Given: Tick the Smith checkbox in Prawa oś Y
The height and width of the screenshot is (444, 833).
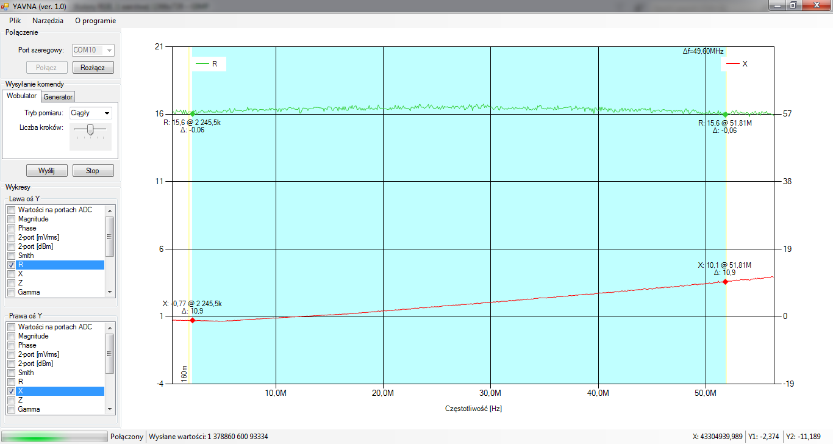Looking at the screenshot, I should tap(11, 373).
